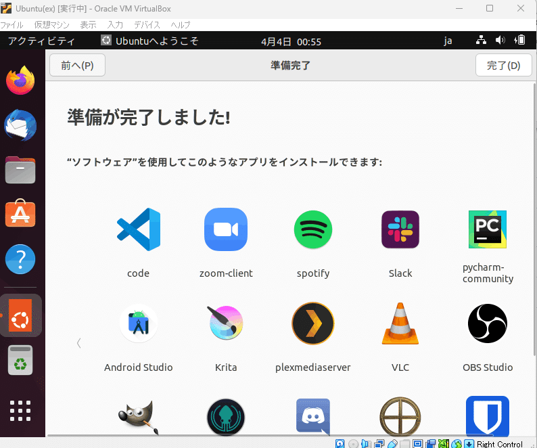Open the デバイス menu
This screenshot has width=537, height=448.
point(147,25)
